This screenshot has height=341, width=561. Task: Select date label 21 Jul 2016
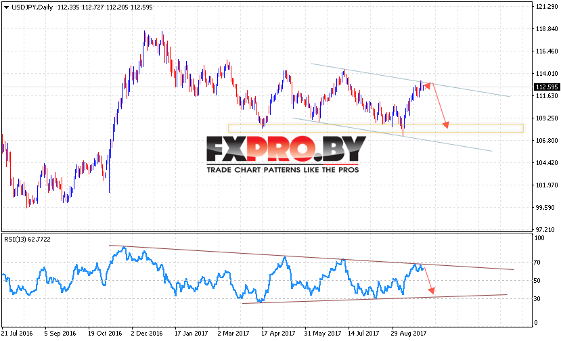click(x=17, y=333)
